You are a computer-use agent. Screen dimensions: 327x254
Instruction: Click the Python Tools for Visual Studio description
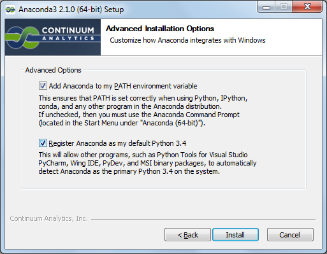(147, 163)
